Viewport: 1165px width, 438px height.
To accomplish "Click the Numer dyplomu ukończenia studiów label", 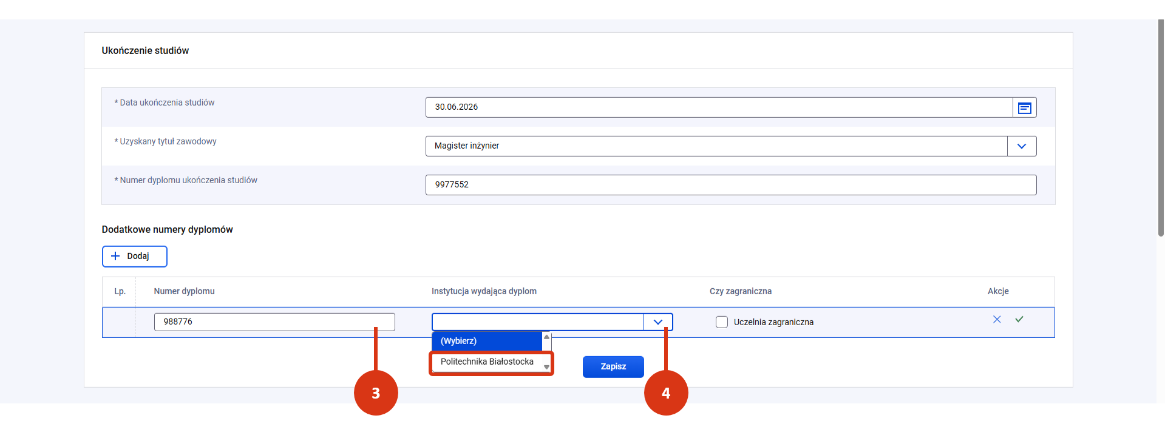I will (186, 180).
